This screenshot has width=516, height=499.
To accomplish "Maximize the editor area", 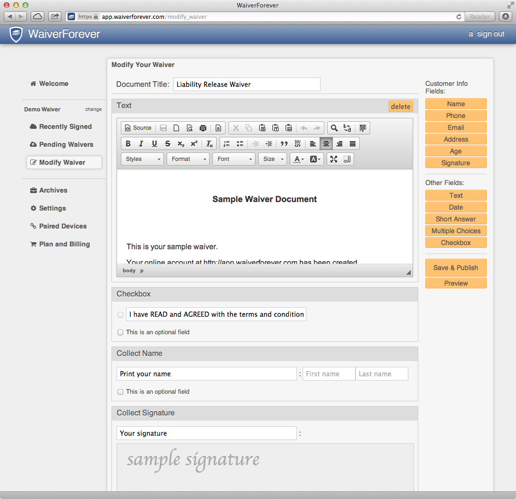I will pos(334,159).
